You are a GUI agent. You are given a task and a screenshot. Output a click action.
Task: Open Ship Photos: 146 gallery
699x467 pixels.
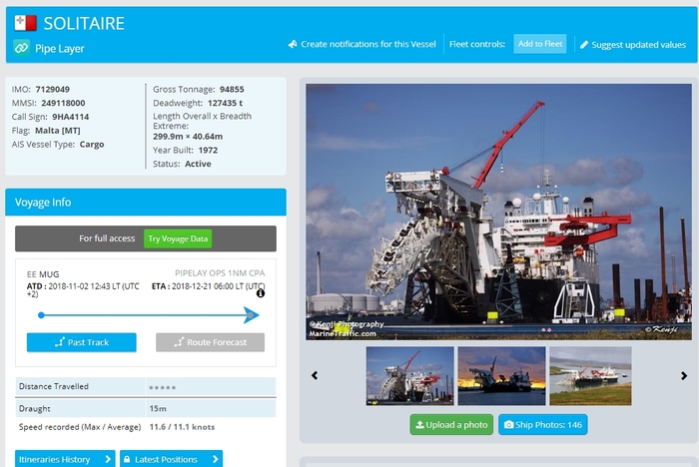543,425
